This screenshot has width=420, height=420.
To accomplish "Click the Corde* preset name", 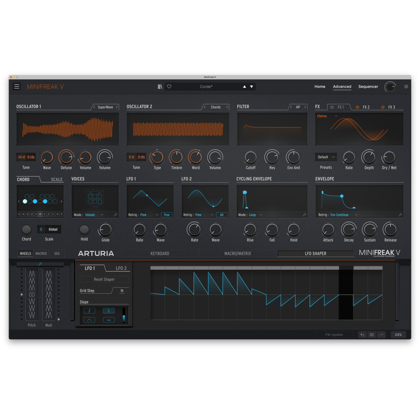I will click(206, 86).
